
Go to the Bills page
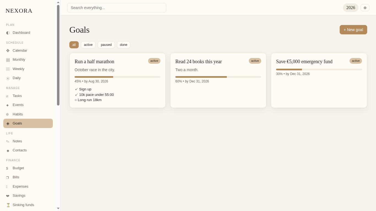28,177
